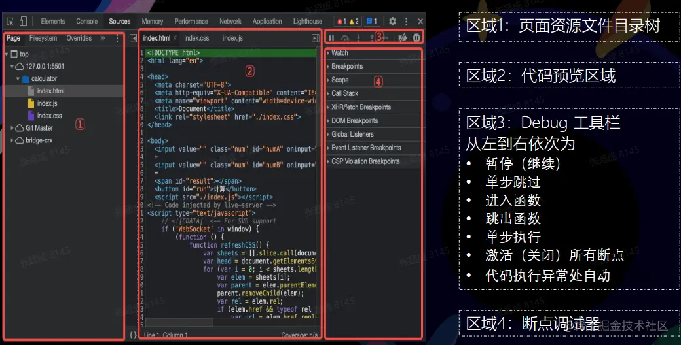Toggle pause on exceptions
The image size is (681, 345).
coord(416,38)
